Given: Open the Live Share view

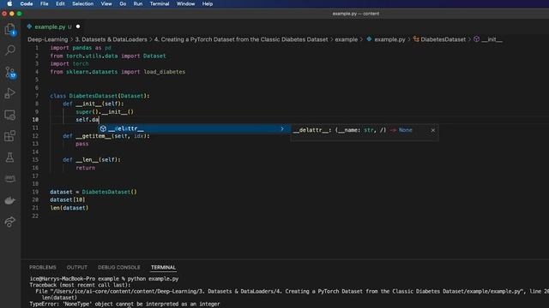Looking at the screenshot, I should pyautogui.click(x=9, y=222).
